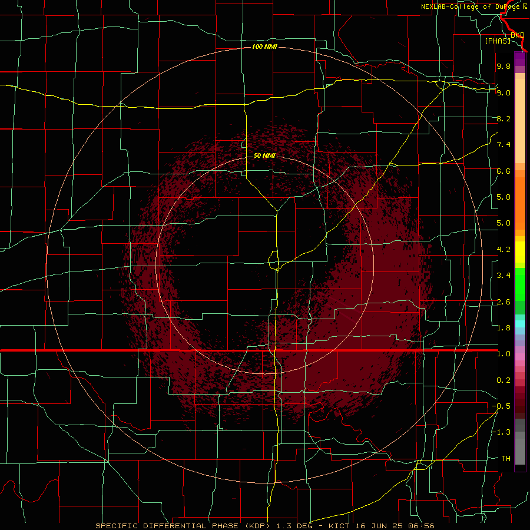
Task: Pick the bright green color bar segment
Action: click(520, 284)
